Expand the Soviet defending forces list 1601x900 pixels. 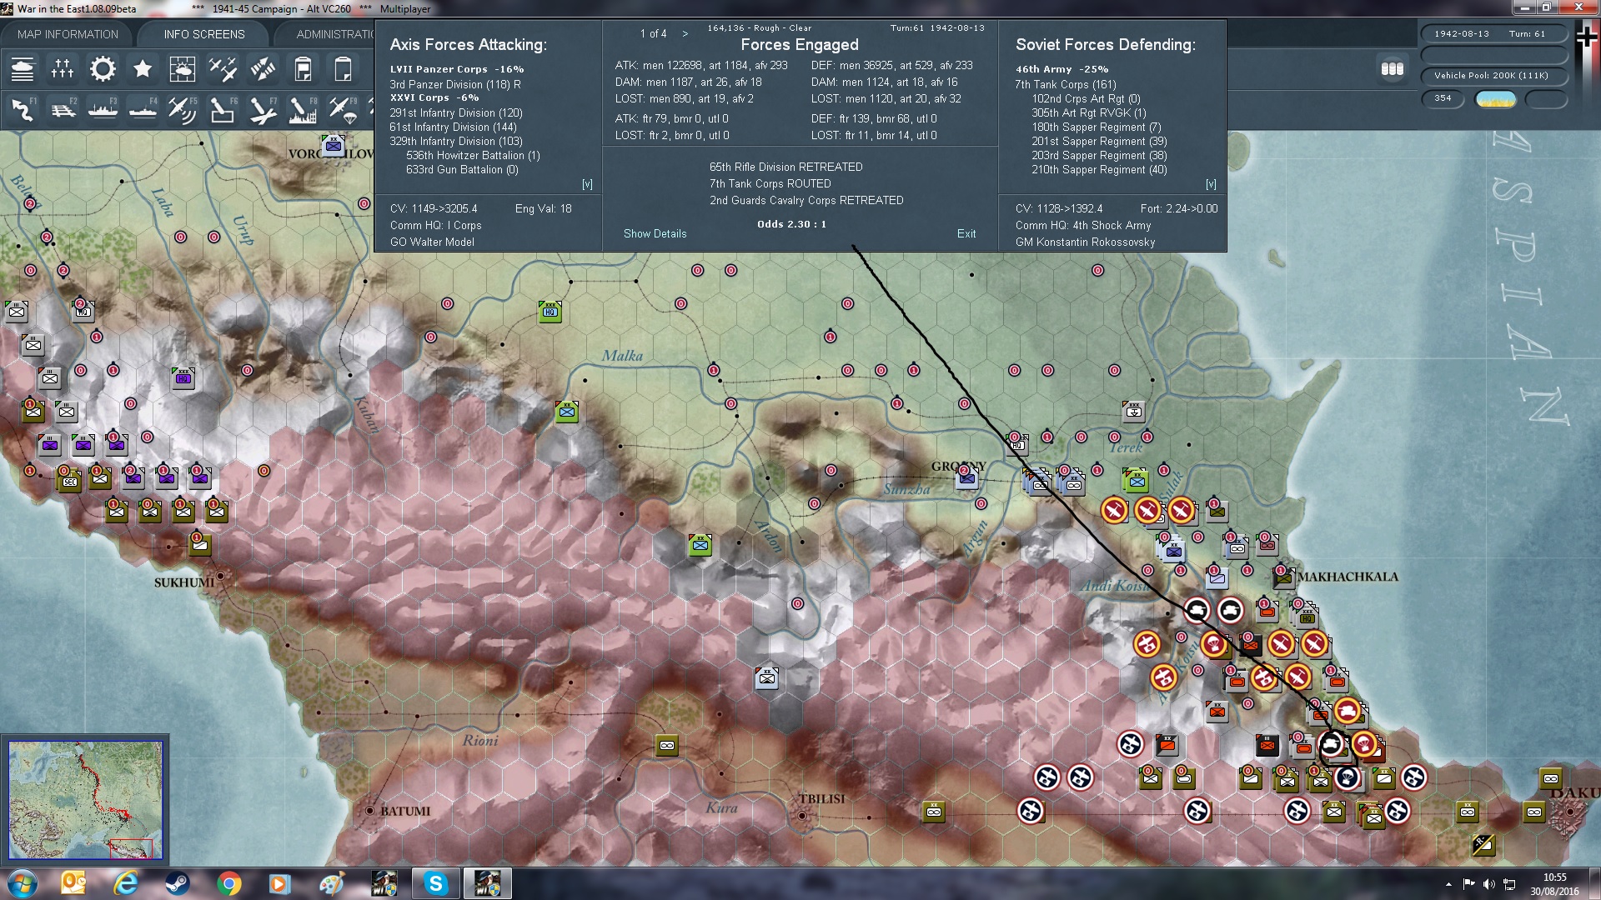pyautogui.click(x=1211, y=184)
